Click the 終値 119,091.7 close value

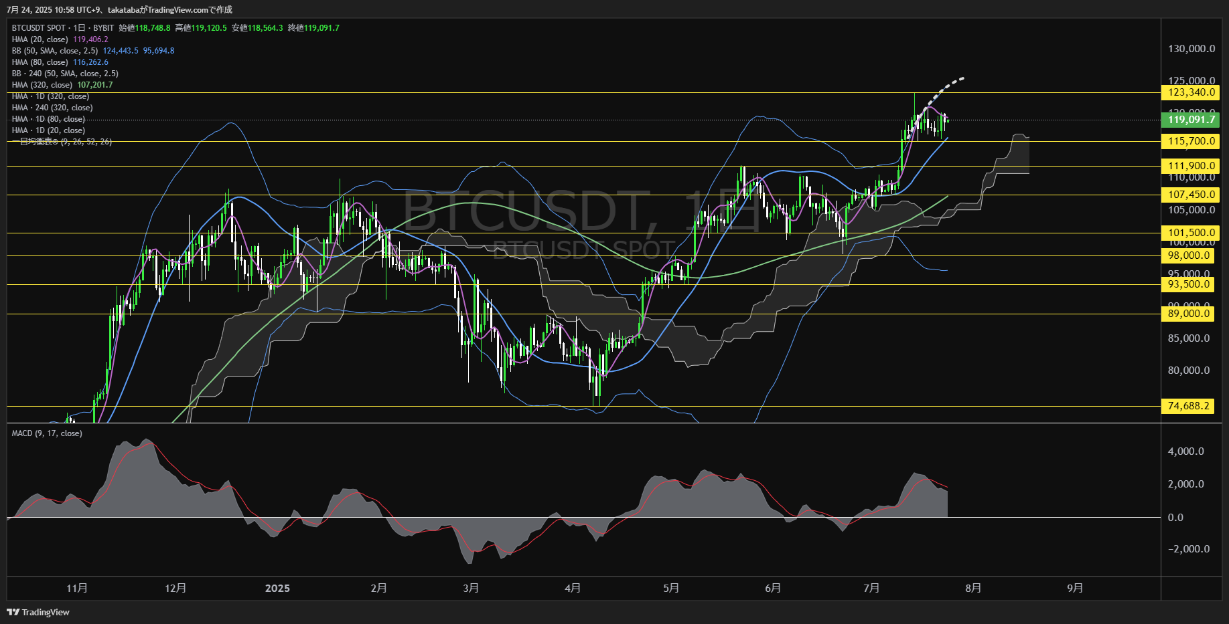pyautogui.click(x=313, y=28)
